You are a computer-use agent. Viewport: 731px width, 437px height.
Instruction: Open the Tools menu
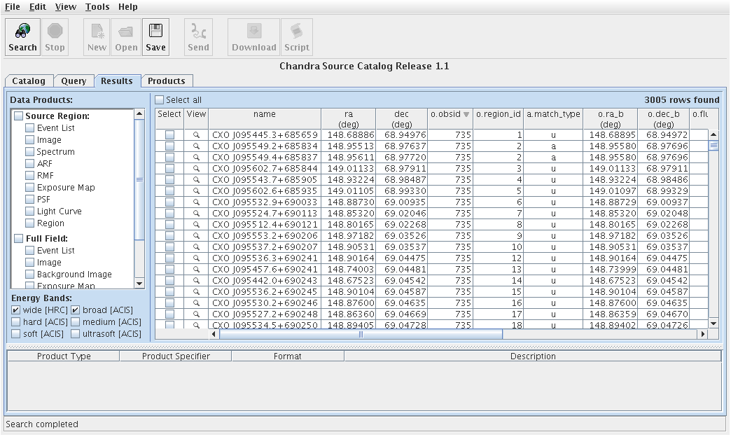97,7
